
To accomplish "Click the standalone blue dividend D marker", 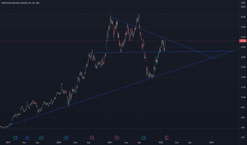I will 27,138.
